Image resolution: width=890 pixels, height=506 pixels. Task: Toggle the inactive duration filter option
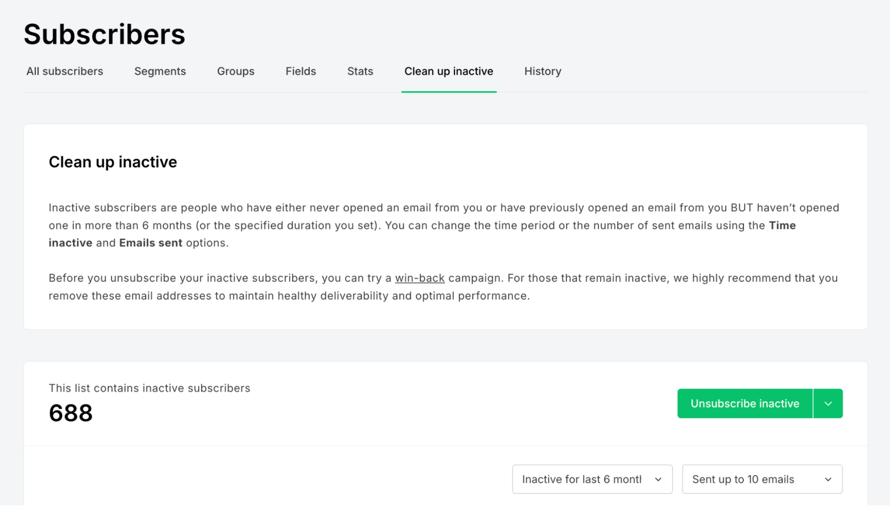tap(591, 479)
